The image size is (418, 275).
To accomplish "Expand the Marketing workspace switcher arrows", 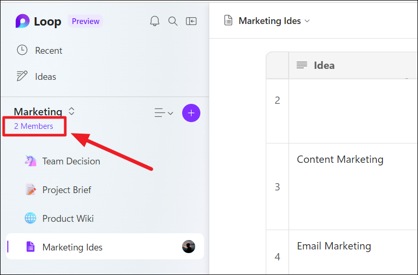I will [x=71, y=111].
